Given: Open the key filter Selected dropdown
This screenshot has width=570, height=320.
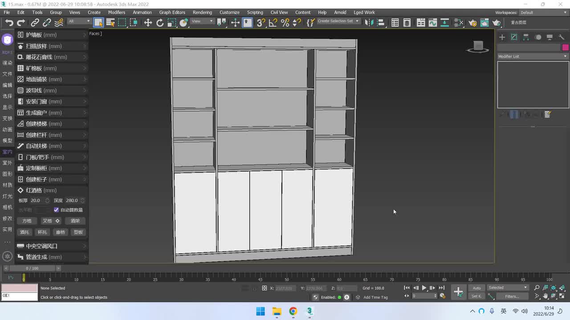Looking at the screenshot, I should (x=508, y=288).
